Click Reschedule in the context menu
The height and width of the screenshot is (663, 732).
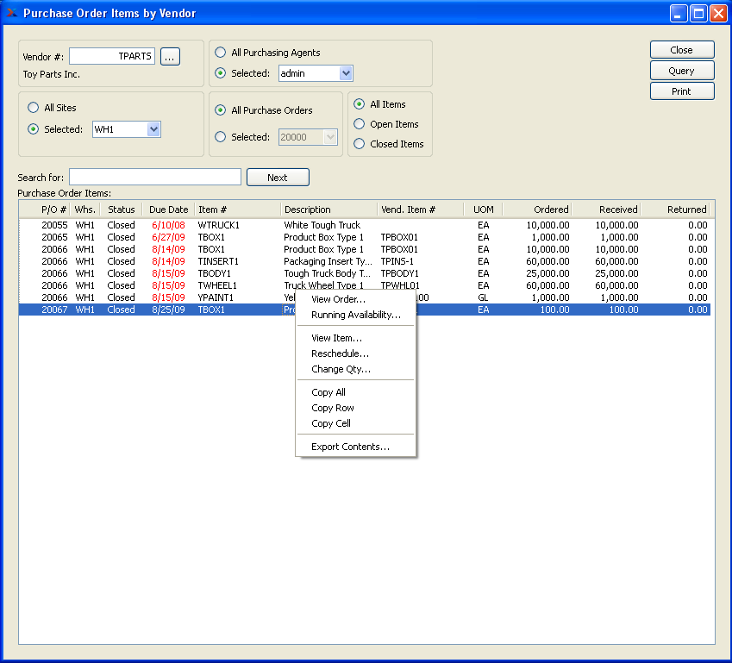(x=340, y=353)
